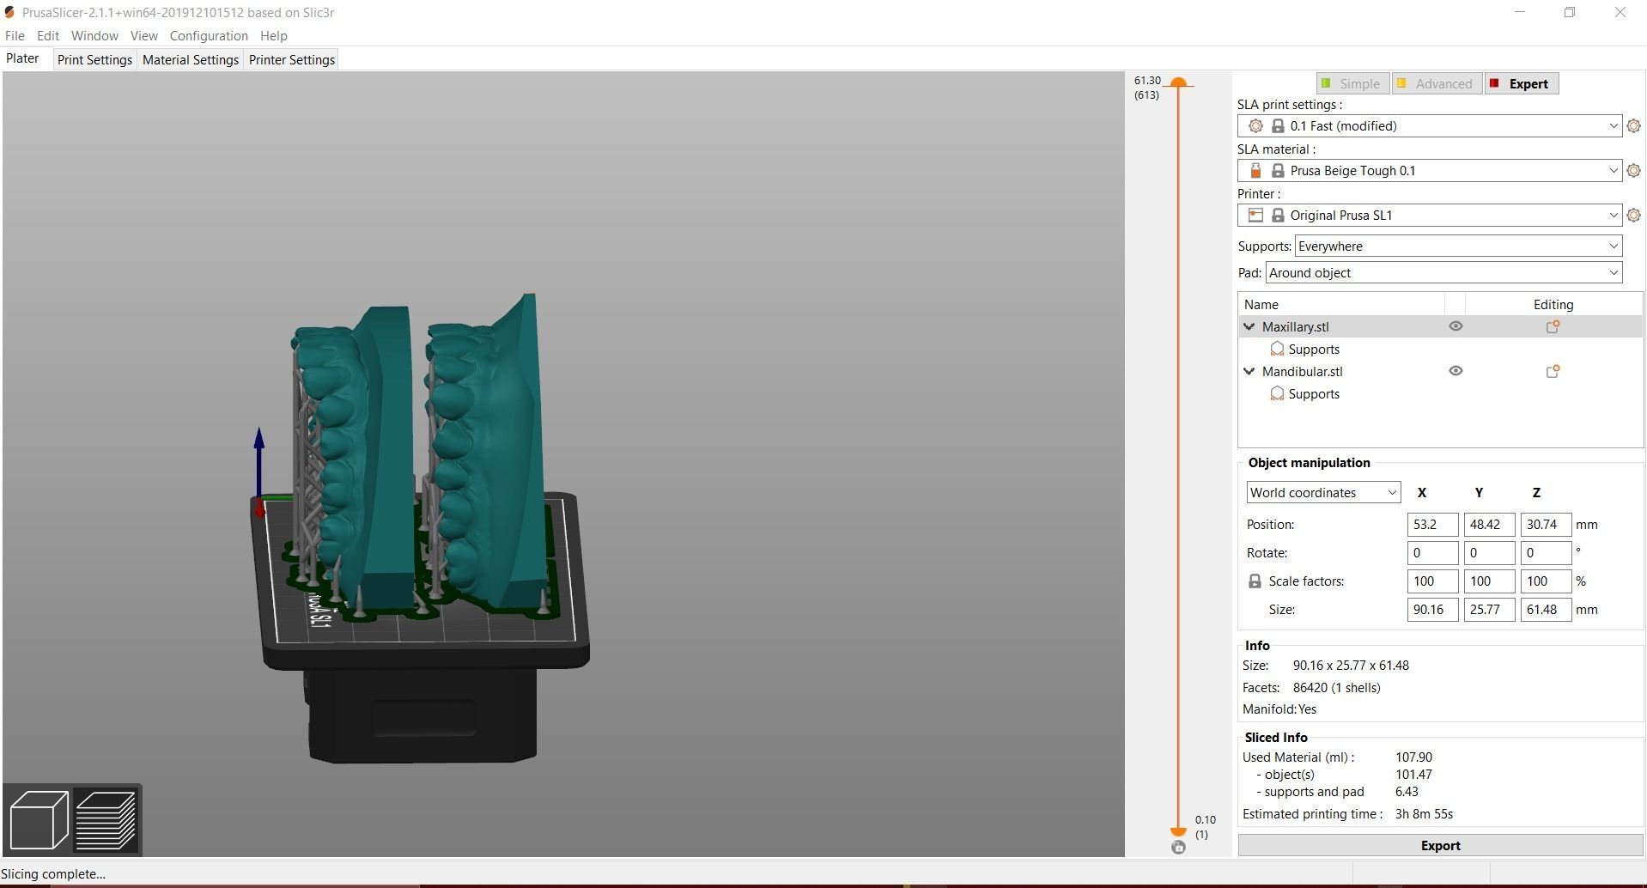Click the Editing column header
Screen dimensions: 1647x888
1553,305
